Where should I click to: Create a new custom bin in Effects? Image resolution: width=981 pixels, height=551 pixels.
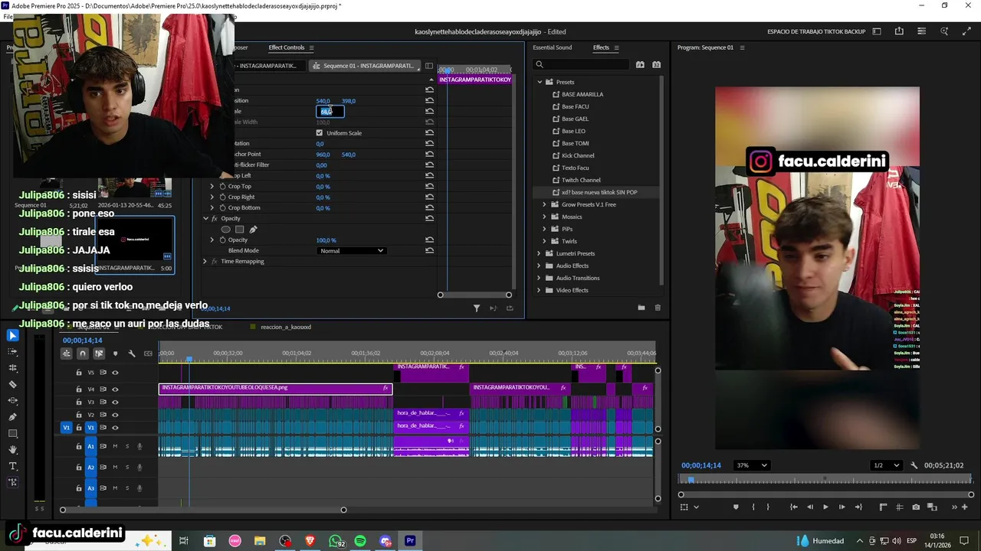pyautogui.click(x=641, y=308)
